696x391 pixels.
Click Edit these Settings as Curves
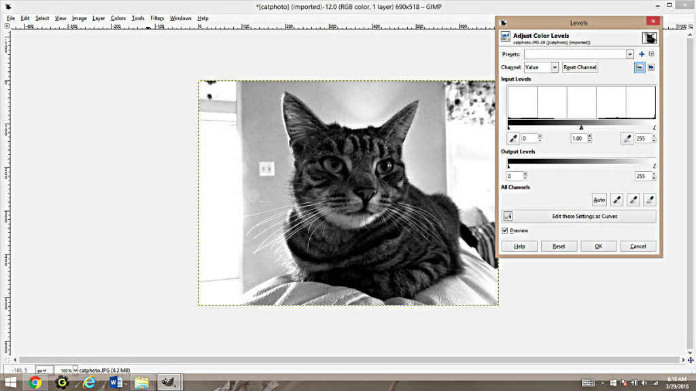pyautogui.click(x=579, y=217)
